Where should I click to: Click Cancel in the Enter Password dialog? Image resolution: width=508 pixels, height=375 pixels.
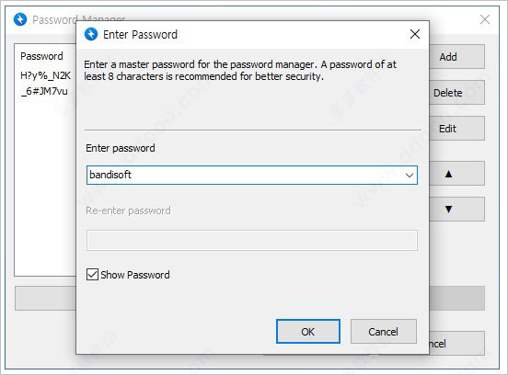tap(383, 332)
